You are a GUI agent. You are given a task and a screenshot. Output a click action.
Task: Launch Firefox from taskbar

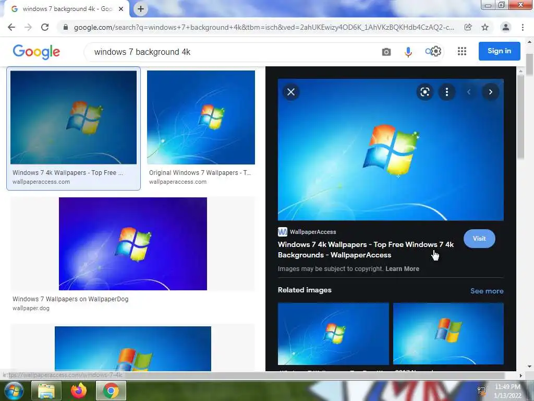[79, 391]
